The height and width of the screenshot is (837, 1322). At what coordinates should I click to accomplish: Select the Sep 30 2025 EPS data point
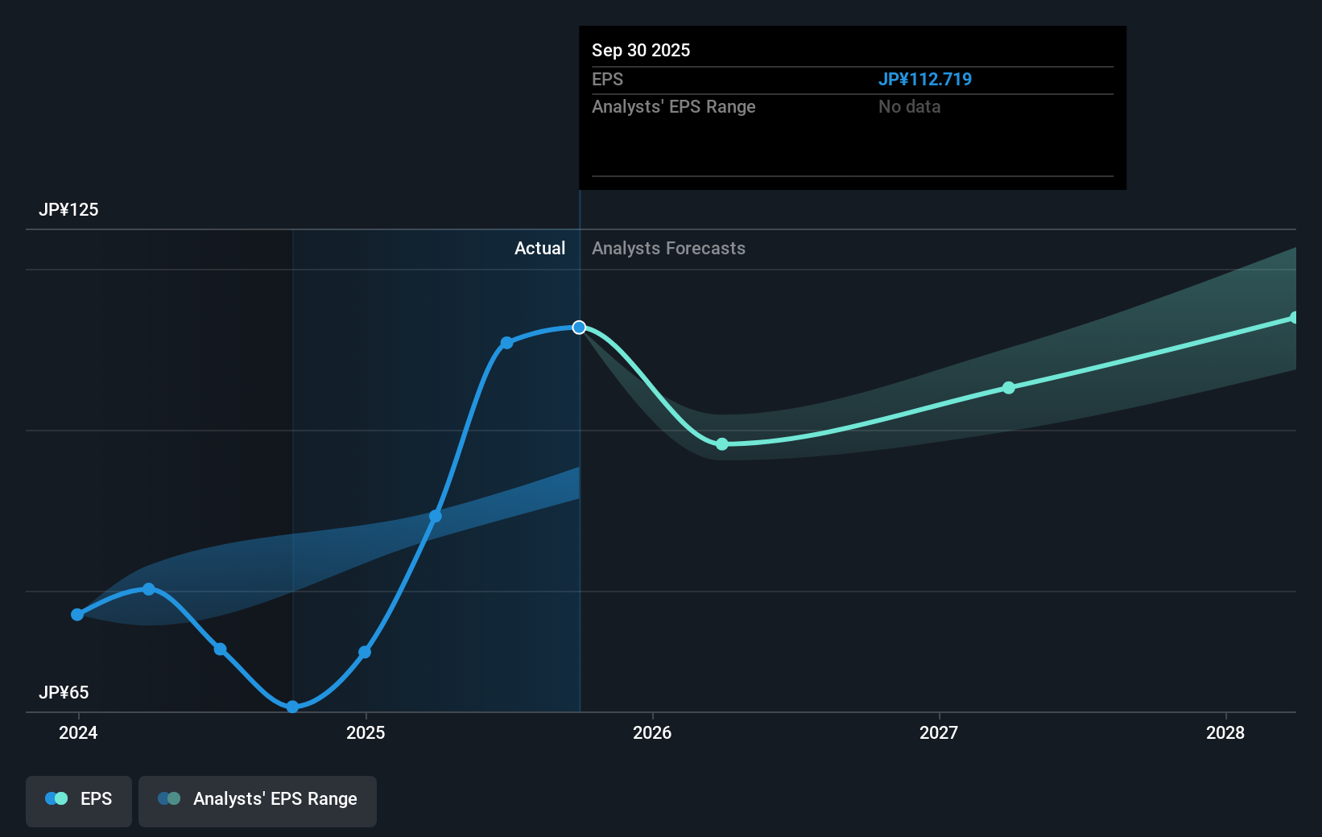pos(579,328)
